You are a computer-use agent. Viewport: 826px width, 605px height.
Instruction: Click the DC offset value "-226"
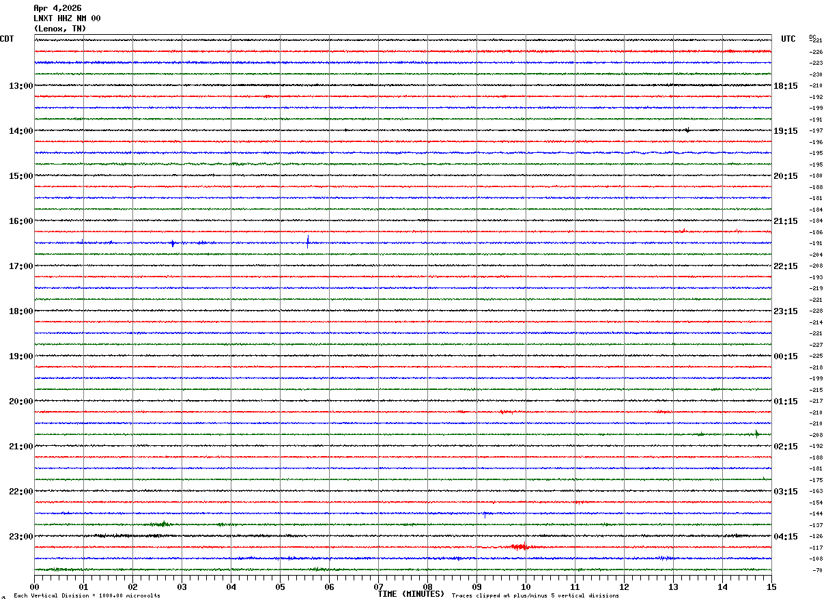816,52
